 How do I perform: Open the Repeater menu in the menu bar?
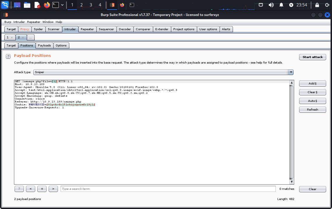[x=33, y=22]
